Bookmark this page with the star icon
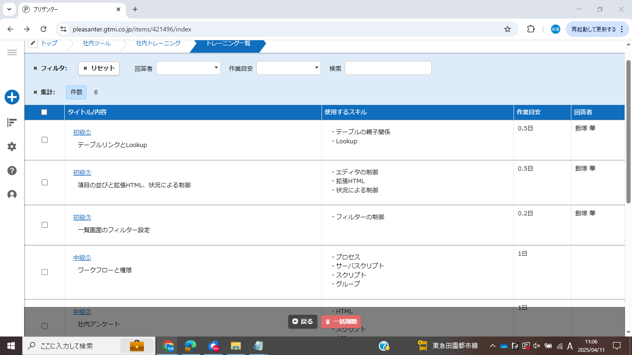The width and height of the screenshot is (632, 355). click(x=508, y=29)
